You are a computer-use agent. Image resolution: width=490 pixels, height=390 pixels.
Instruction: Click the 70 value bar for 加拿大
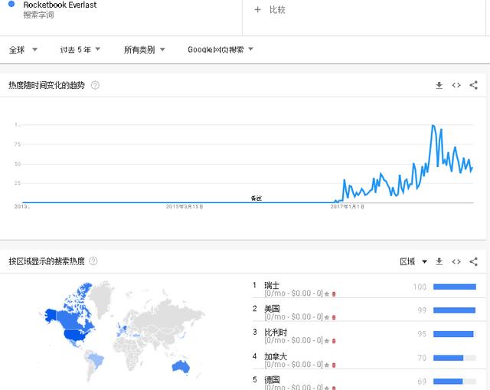click(x=455, y=358)
